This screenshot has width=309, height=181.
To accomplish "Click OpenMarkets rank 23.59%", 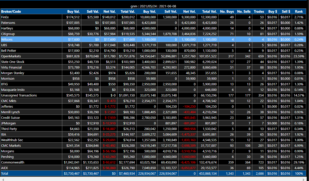I will pyautogui.click(x=298, y=56).
